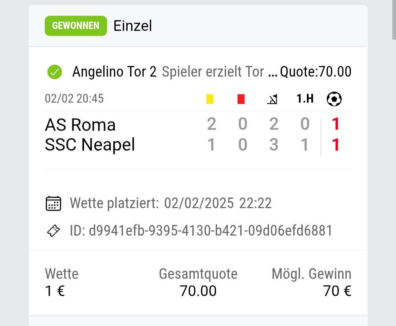Click the calendar icon near Wette platziert

click(53, 203)
